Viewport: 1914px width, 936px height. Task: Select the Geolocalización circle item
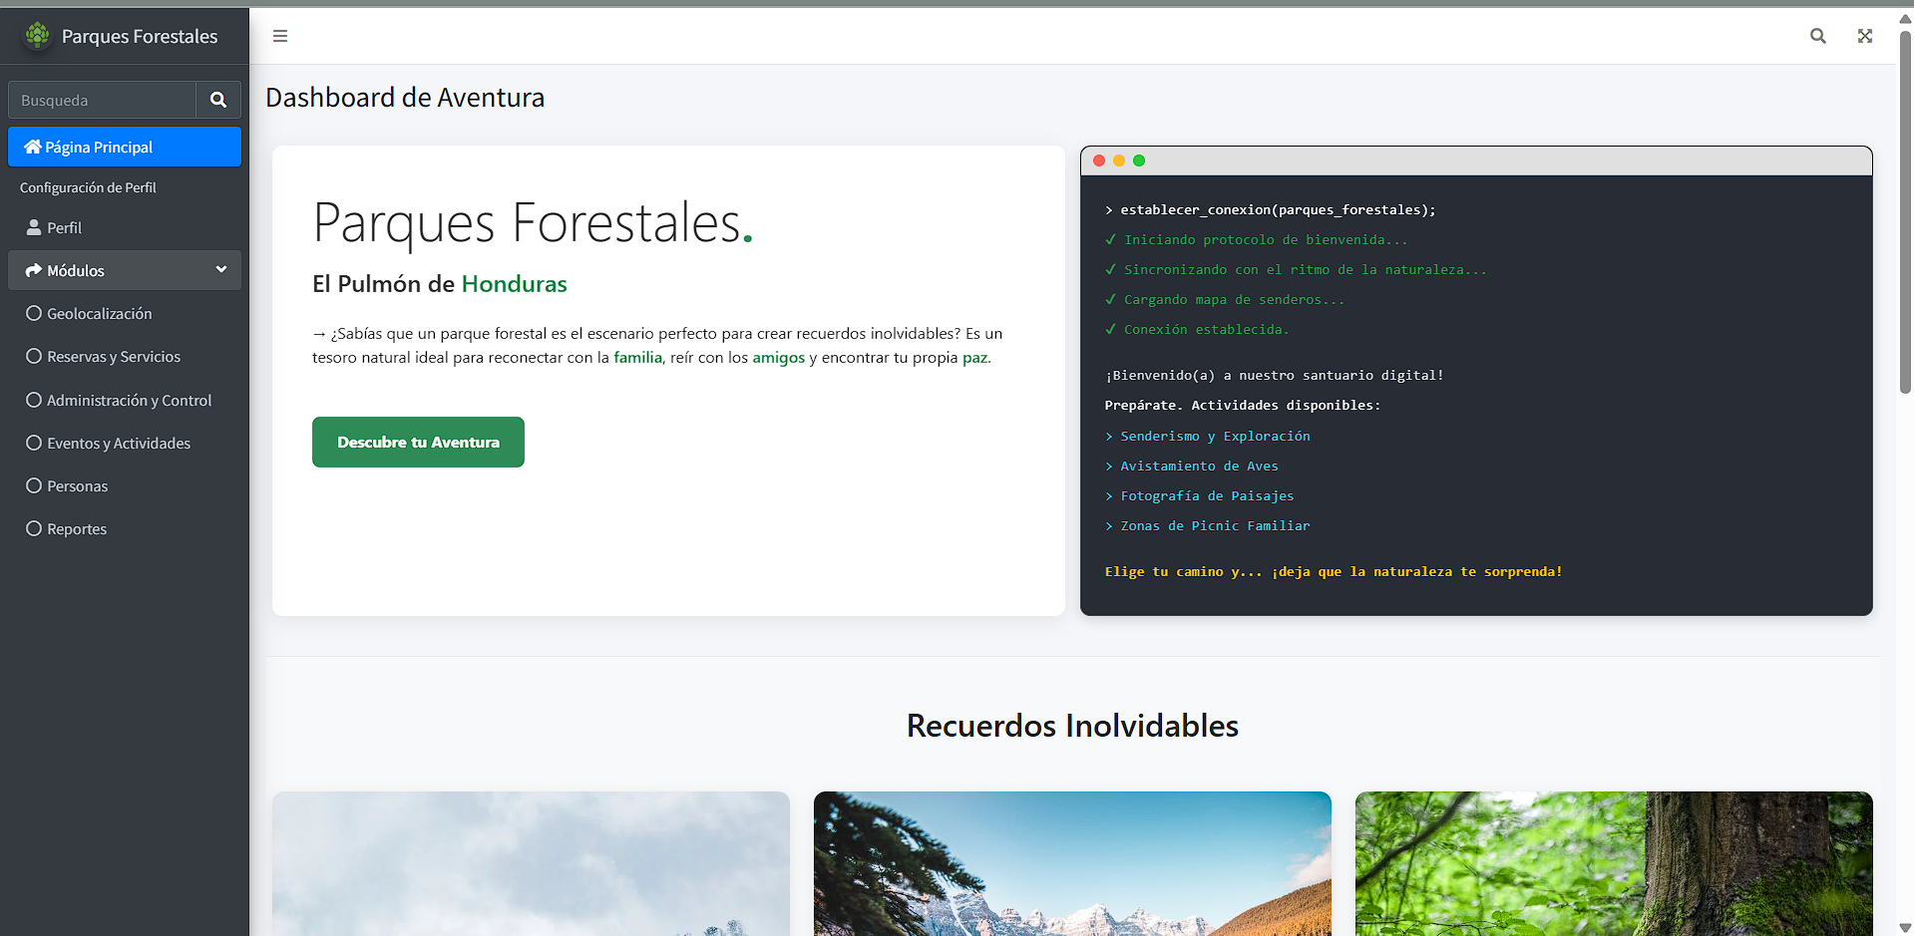(x=99, y=313)
